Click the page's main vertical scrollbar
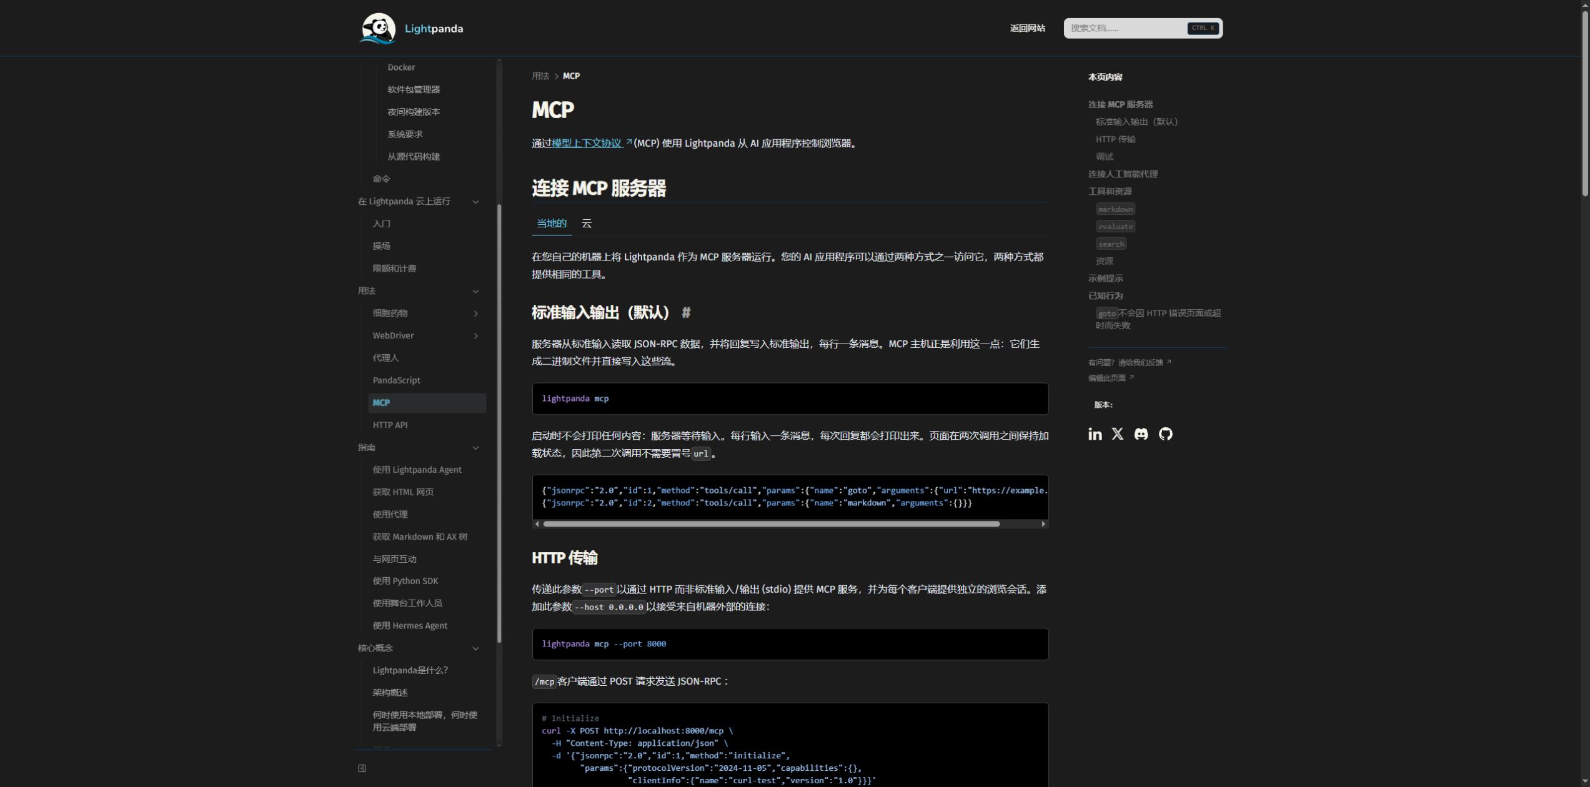This screenshot has height=787, width=1590. tap(1584, 103)
